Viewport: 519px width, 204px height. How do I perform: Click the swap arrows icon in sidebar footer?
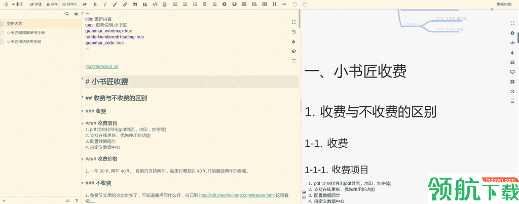(x=68, y=200)
